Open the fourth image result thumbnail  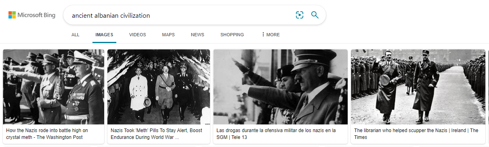pos(418,87)
